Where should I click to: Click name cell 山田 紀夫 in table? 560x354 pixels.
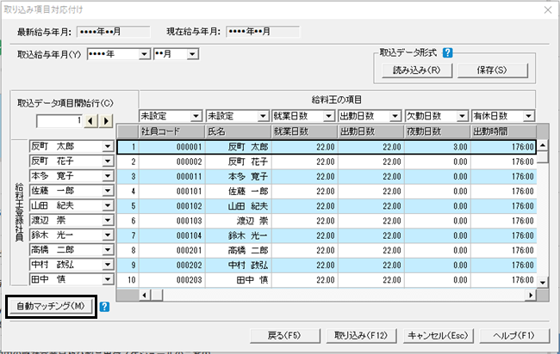pyautogui.click(x=238, y=206)
